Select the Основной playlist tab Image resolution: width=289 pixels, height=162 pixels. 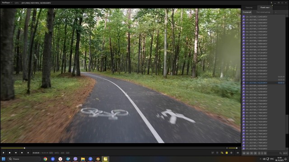click(247, 12)
